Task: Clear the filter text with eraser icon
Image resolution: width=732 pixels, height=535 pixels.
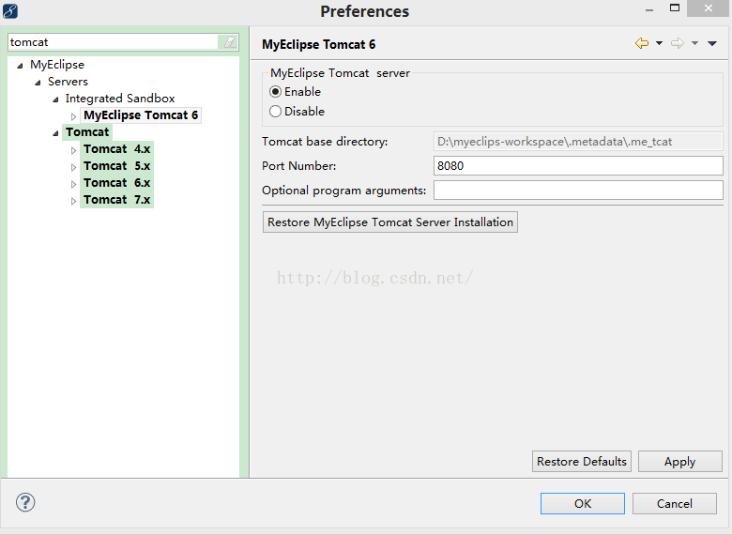Action: point(229,42)
